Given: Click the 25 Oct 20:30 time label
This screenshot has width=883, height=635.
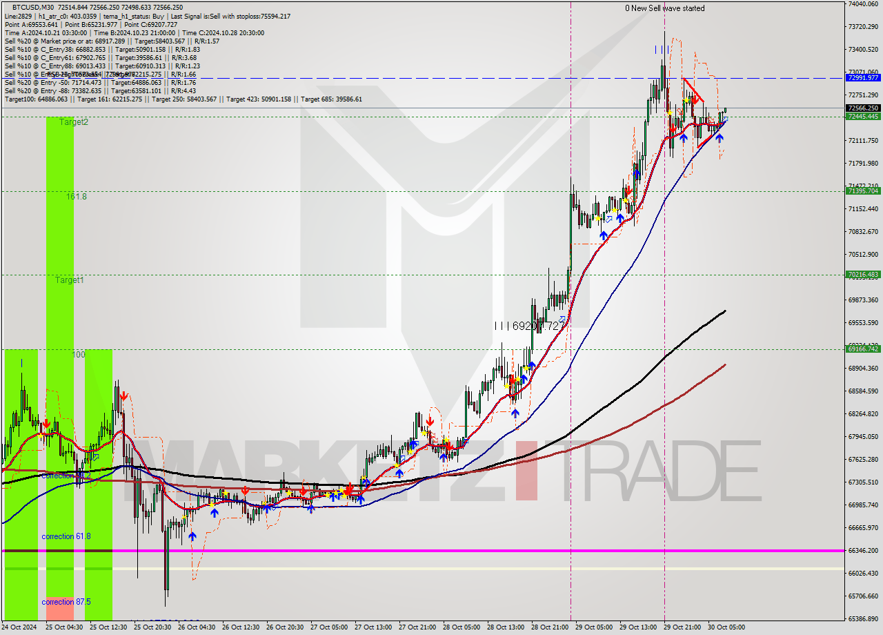Looking at the screenshot, I should [x=152, y=627].
